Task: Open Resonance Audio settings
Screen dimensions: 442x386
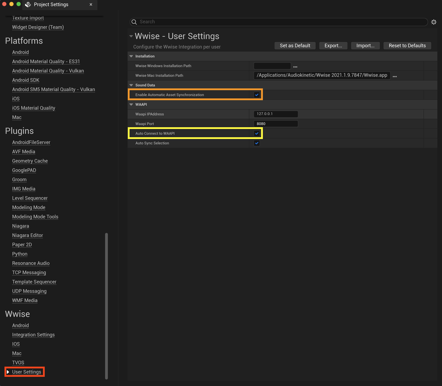Action: tap(31, 263)
